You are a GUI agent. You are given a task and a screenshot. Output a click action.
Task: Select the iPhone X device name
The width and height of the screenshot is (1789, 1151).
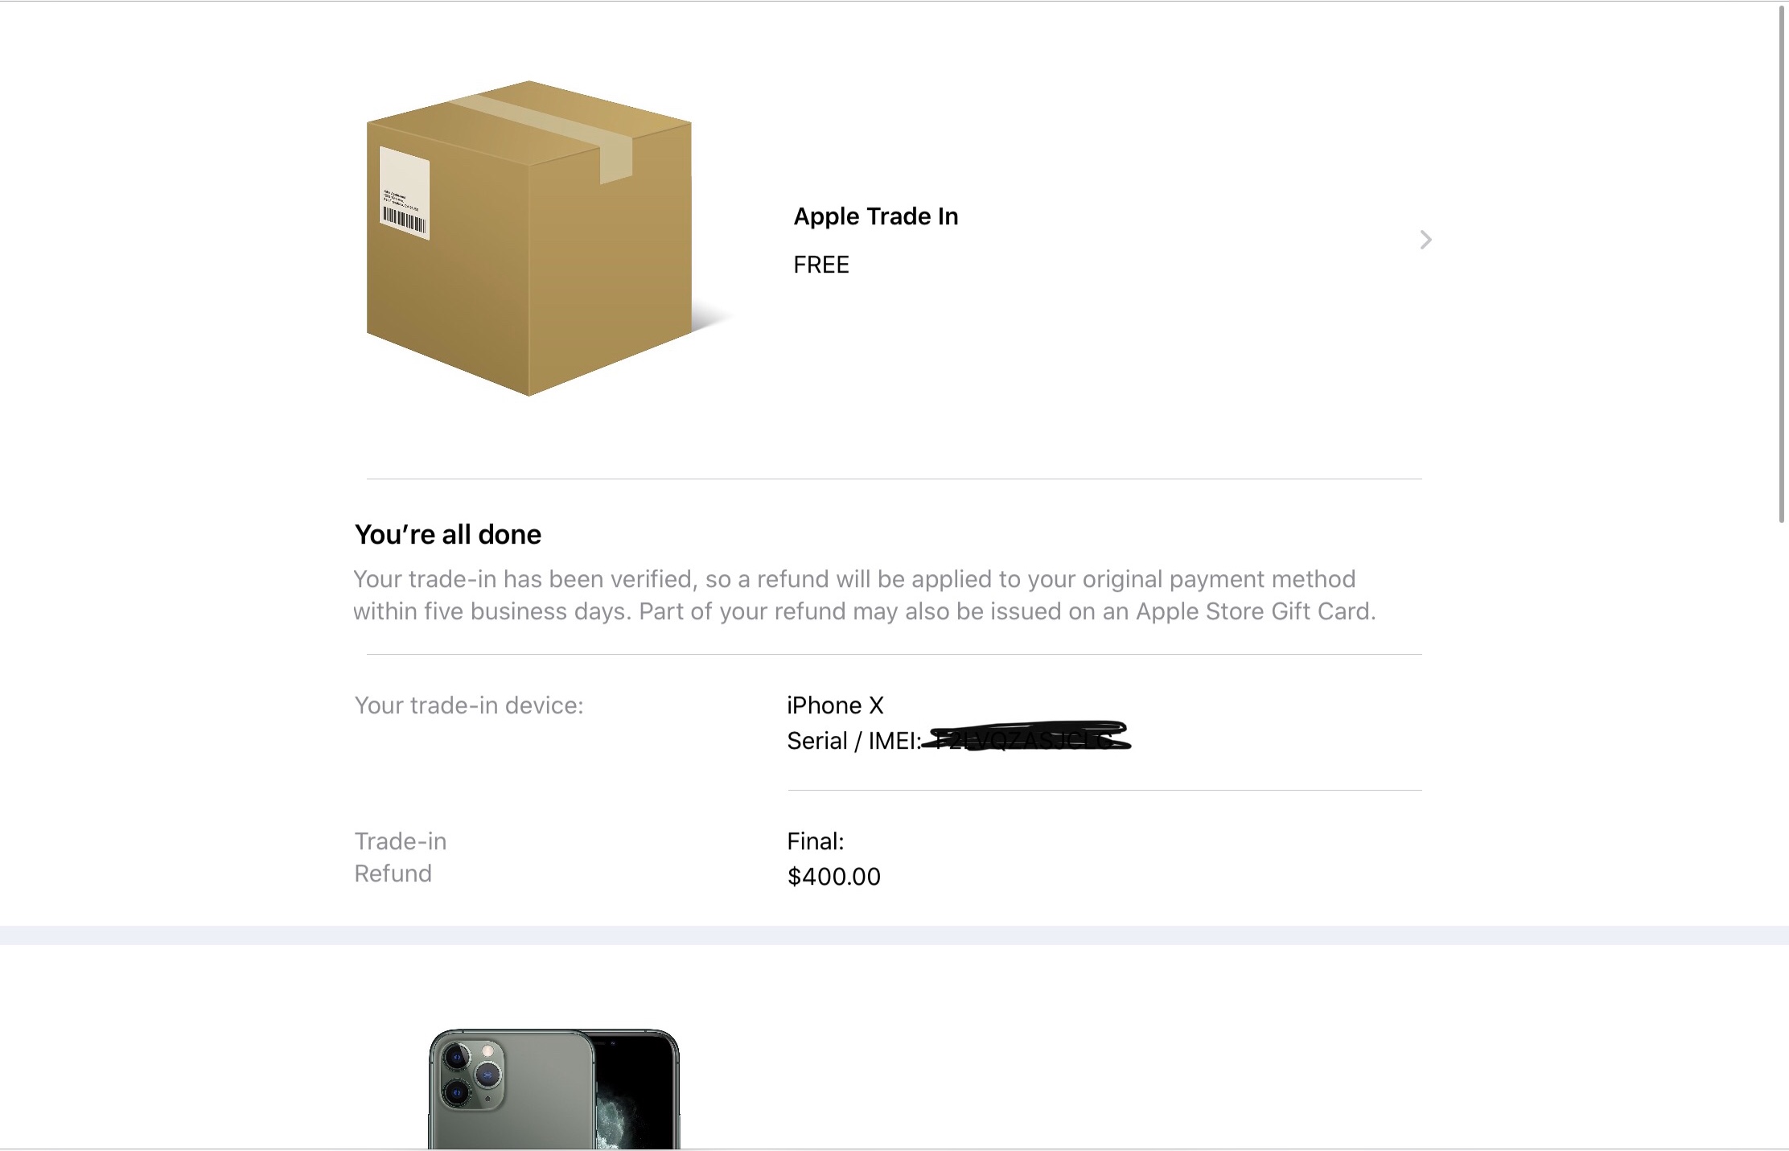(x=835, y=705)
